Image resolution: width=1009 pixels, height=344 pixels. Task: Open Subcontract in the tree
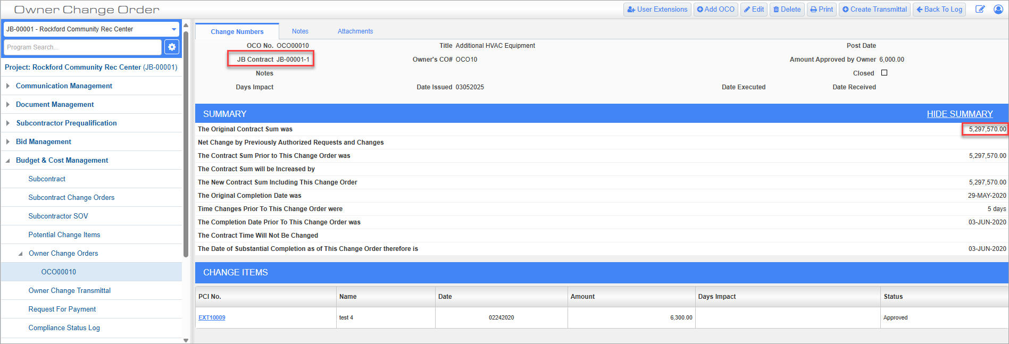(47, 179)
